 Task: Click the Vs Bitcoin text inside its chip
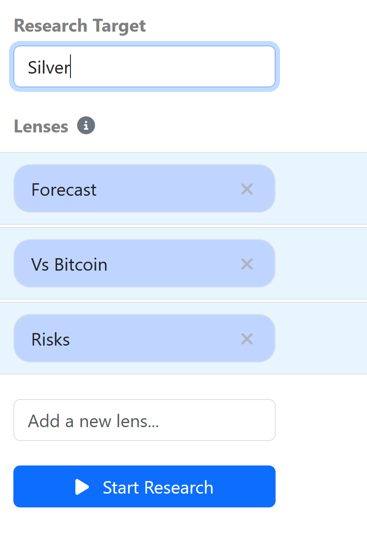click(x=69, y=265)
